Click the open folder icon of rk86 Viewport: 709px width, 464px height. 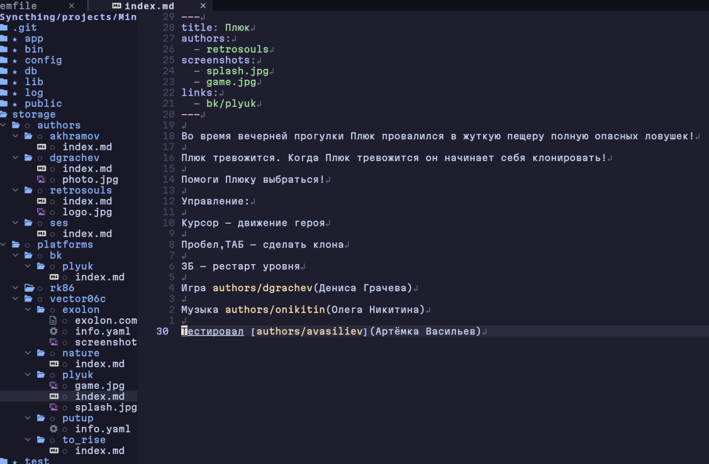click(x=29, y=288)
